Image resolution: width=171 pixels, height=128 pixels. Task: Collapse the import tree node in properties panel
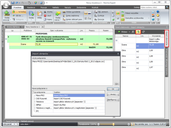[x=117, y=41]
